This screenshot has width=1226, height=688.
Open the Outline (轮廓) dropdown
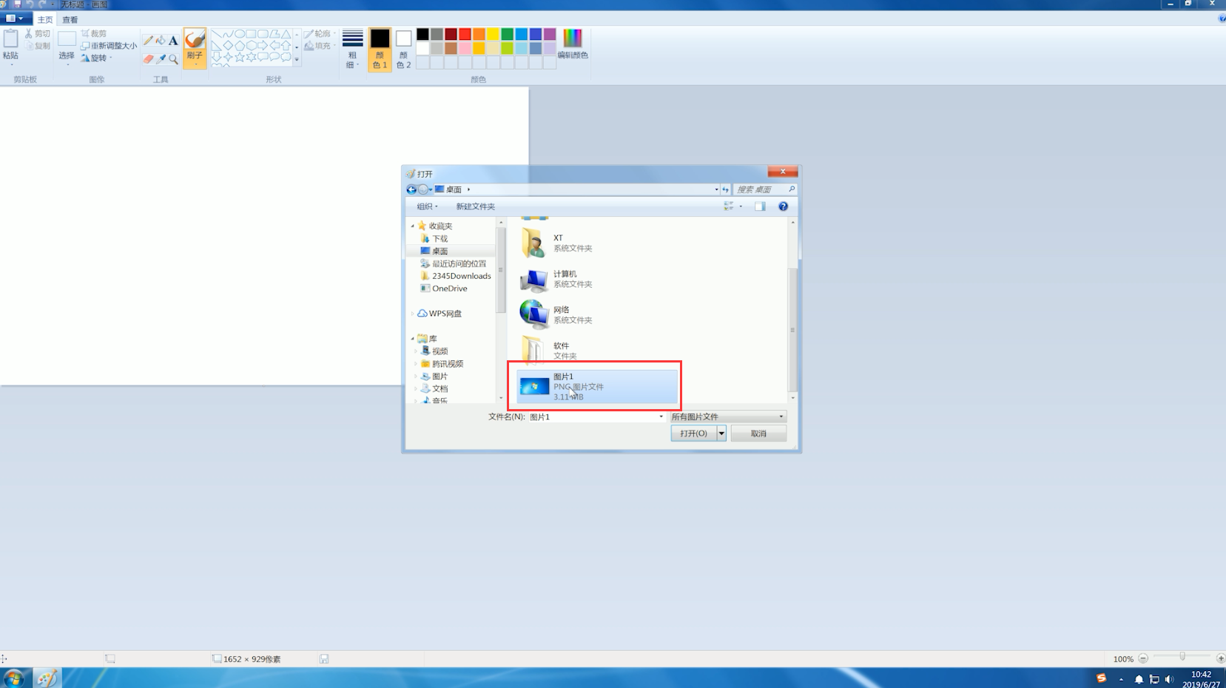coord(320,34)
